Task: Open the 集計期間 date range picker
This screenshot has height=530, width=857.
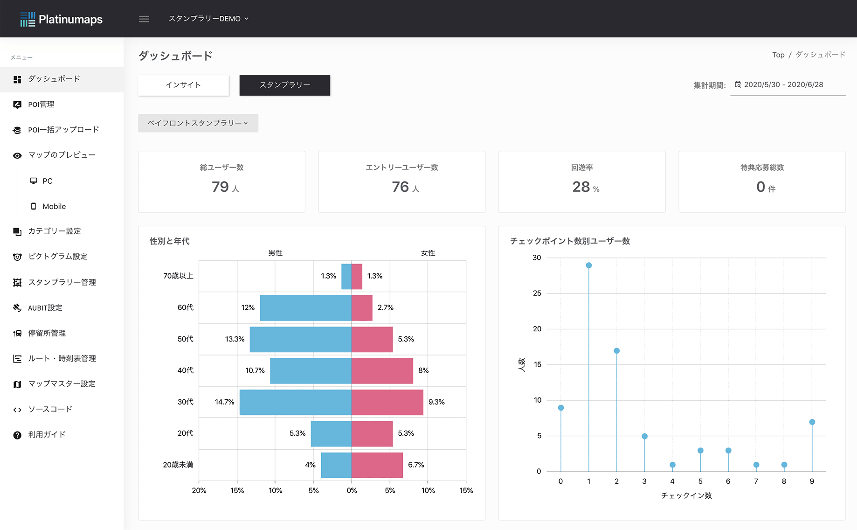Action: (787, 85)
